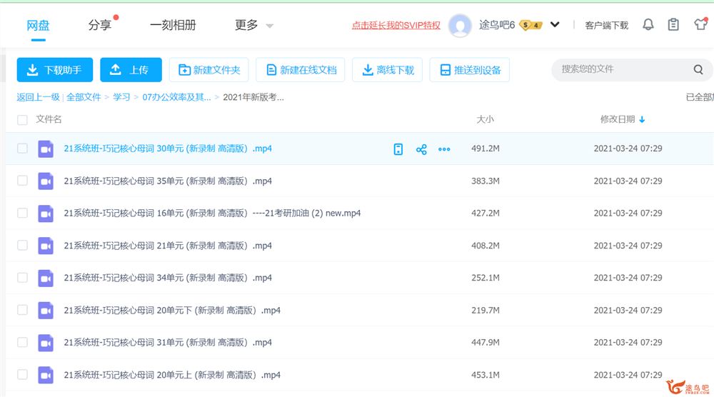The image size is (714, 397).
Task: Open 20单元上 video file name
Action: point(172,375)
